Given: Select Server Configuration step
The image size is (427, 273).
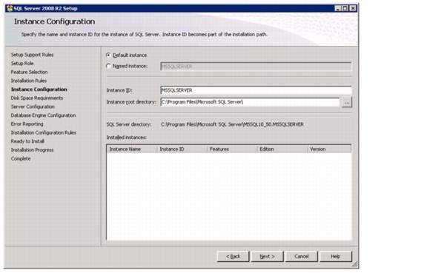Looking at the screenshot, I should pos(33,107).
